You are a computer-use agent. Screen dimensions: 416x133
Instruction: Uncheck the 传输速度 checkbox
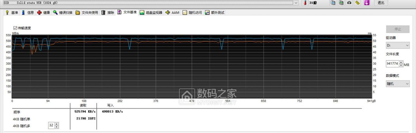15,28
